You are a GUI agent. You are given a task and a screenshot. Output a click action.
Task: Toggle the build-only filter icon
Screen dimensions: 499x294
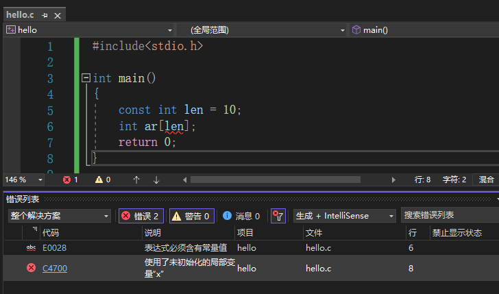[278, 216]
